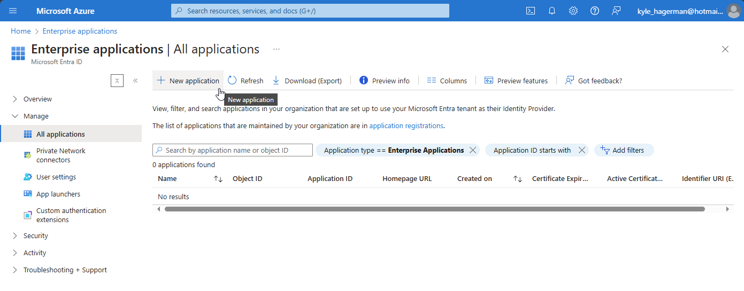Click Enterprise applications breadcrumb link
The width and height of the screenshot is (744, 291).
[x=80, y=31]
